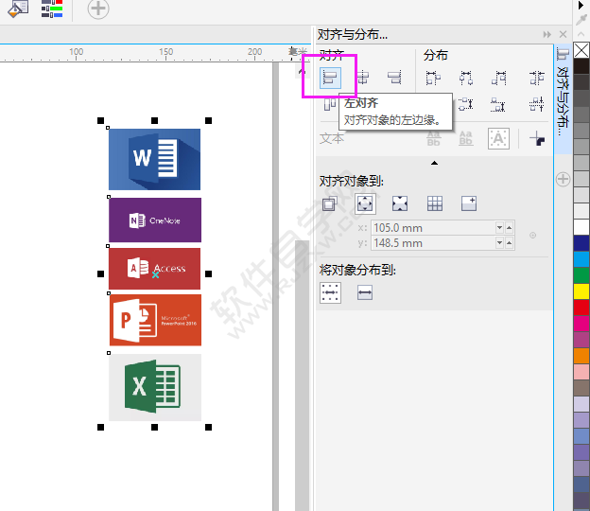This screenshot has width=590, height=511.
Task: Click distribute to extent of page button
Action: coord(365,293)
